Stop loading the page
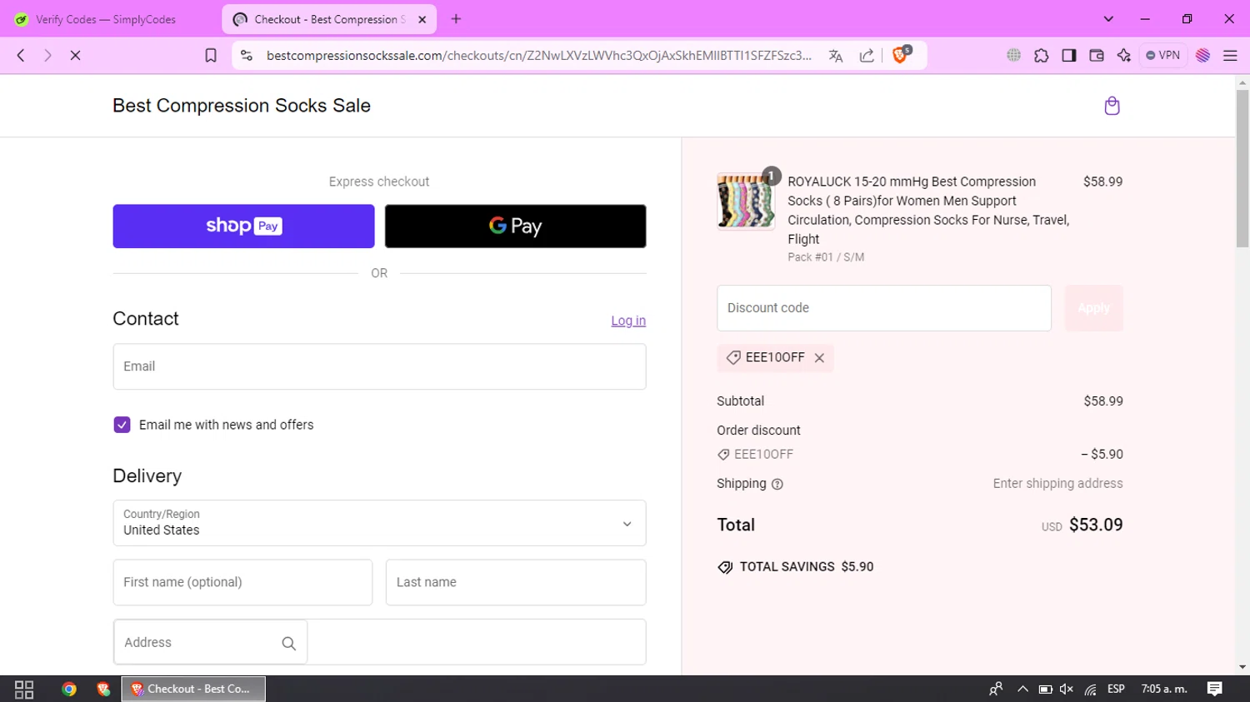Image resolution: width=1250 pixels, height=702 pixels. [x=75, y=55]
